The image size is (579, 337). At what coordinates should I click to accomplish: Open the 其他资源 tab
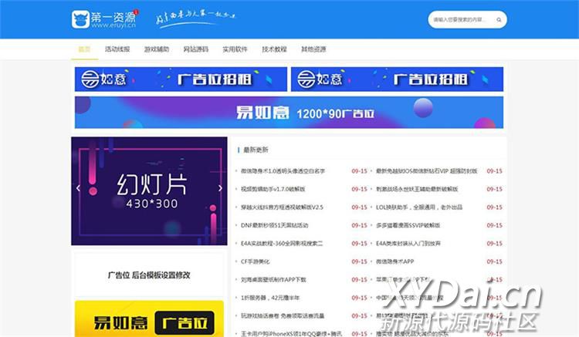(313, 49)
